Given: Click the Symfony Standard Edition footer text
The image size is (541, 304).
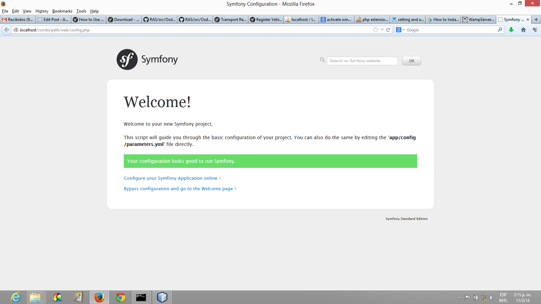Looking at the screenshot, I should coord(406,219).
